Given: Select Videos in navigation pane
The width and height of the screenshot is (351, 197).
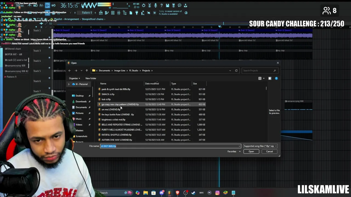Looking at the screenshot, I should [x=79, y=125].
